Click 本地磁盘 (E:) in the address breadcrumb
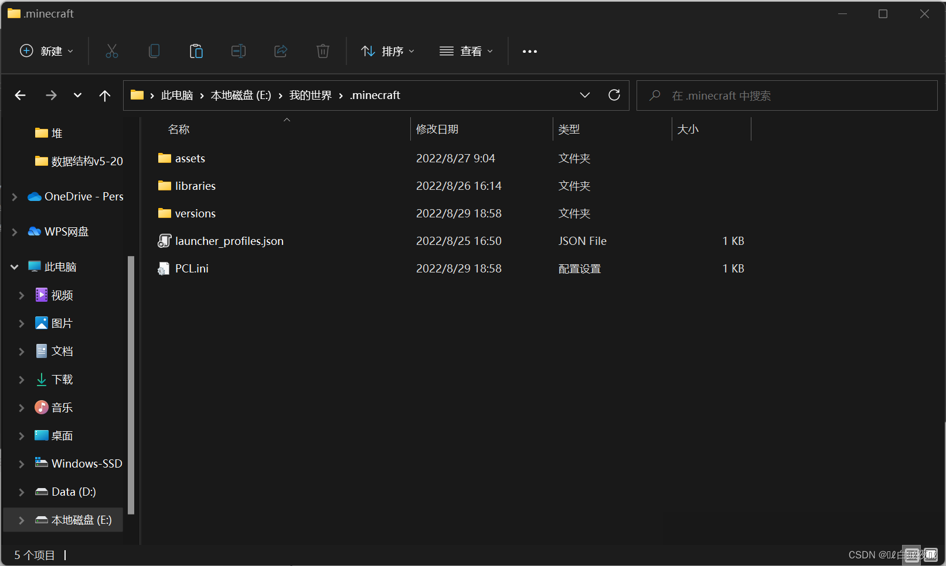 241,95
